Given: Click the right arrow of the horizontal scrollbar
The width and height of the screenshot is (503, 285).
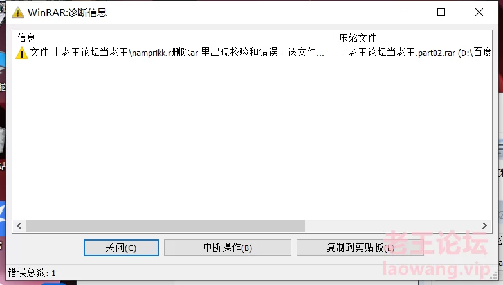Looking at the screenshot, I should (484, 226).
